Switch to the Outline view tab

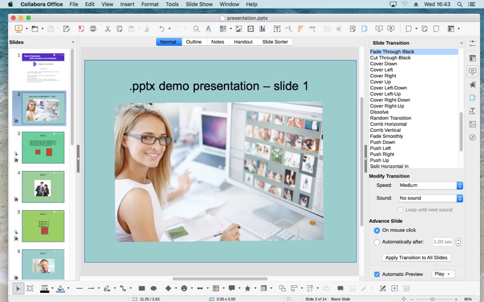coord(194,42)
